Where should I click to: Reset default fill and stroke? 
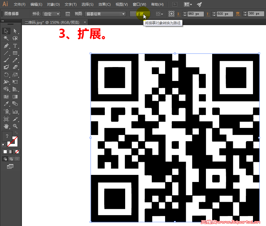click(4, 145)
